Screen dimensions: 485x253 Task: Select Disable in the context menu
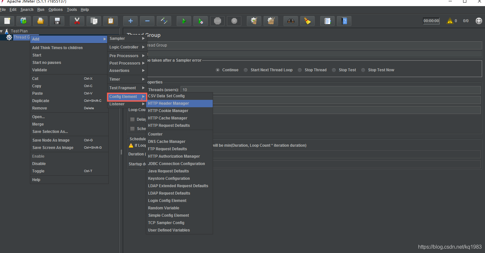pos(69,164)
